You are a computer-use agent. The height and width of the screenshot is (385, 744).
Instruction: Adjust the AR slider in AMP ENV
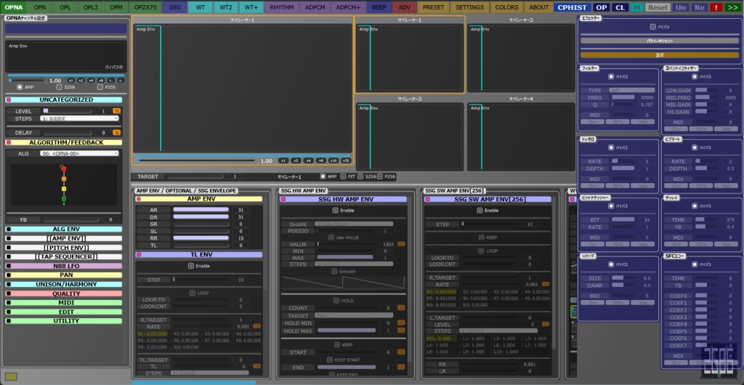tap(201, 209)
